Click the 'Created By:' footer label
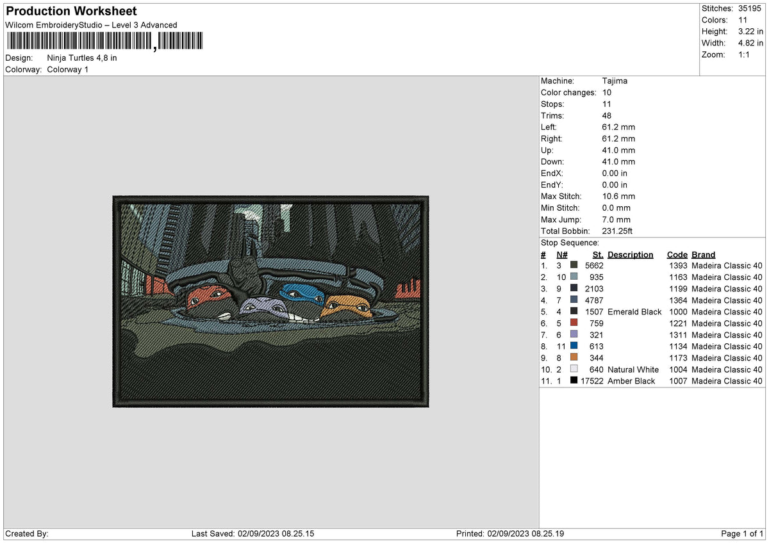This screenshot has width=769, height=543. pos(26,534)
